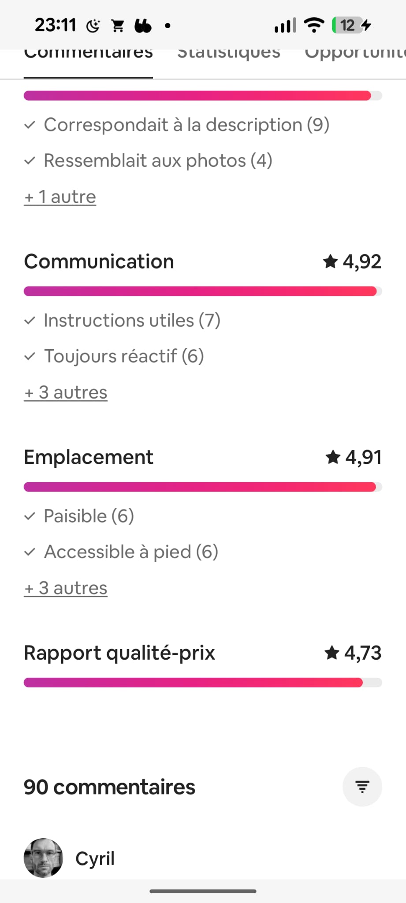The width and height of the screenshot is (406, 903).
Task: Tap the cellular signal bars icon
Action: point(285,26)
